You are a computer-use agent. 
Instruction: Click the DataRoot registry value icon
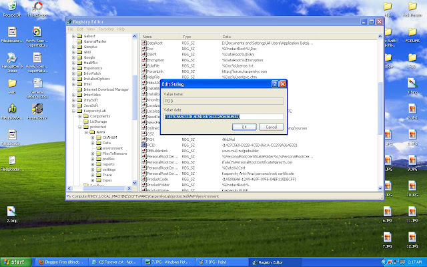tap(144, 43)
